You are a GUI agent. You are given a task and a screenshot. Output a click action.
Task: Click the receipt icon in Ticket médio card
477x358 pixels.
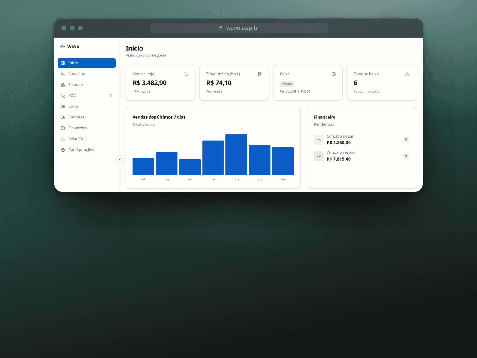tap(260, 74)
